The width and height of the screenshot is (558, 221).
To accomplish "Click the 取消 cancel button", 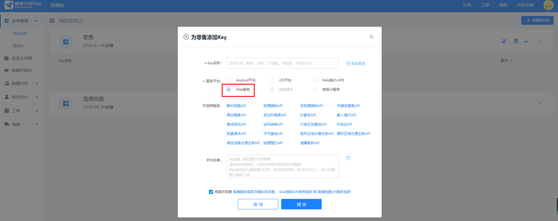I will (258, 204).
